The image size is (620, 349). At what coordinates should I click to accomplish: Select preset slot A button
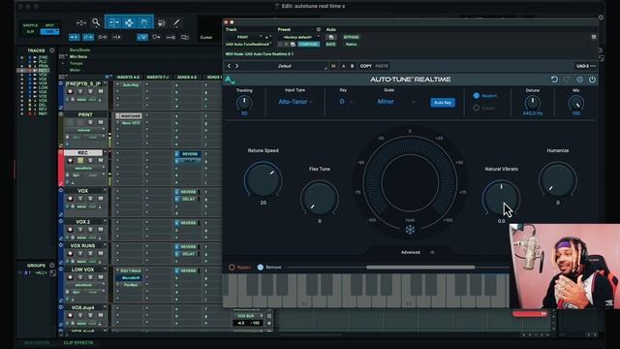click(x=343, y=66)
